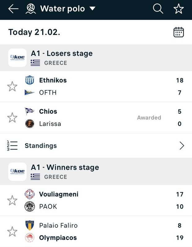Favorite the Chios vs Larissa match

click(x=12, y=117)
